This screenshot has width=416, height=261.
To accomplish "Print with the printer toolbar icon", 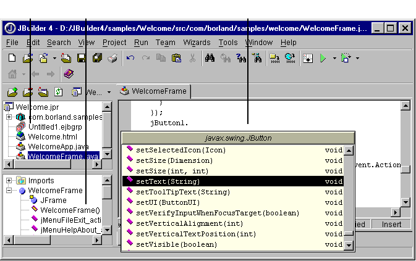I will [112, 58].
